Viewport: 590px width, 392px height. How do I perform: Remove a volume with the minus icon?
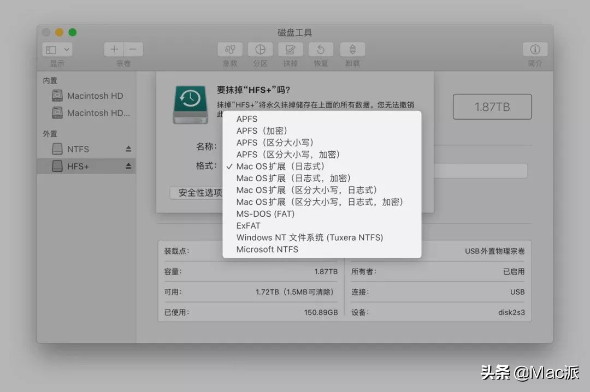click(133, 49)
